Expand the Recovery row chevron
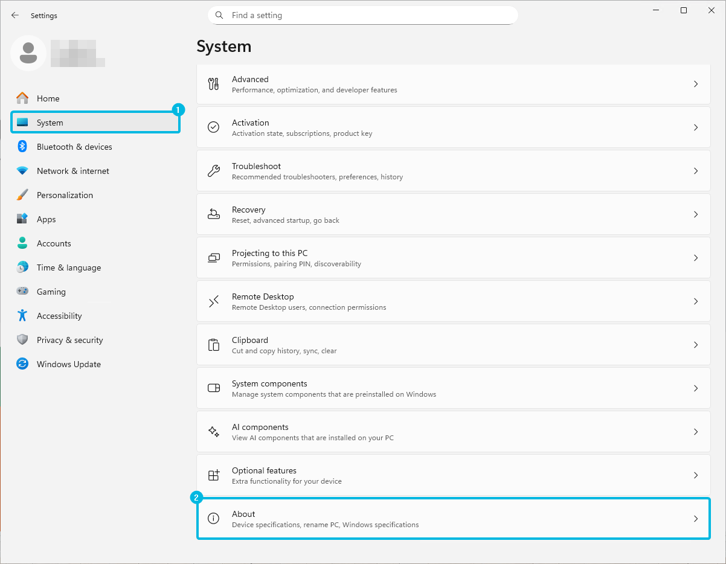This screenshot has width=726, height=564. pyautogui.click(x=696, y=214)
